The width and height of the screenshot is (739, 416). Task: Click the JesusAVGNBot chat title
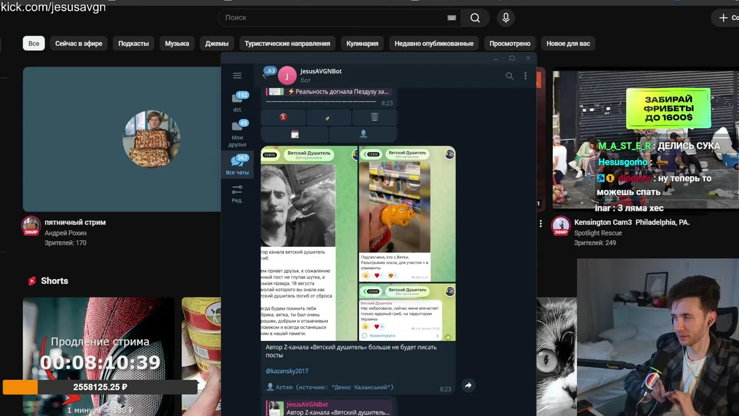pyautogui.click(x=321, y=71)
